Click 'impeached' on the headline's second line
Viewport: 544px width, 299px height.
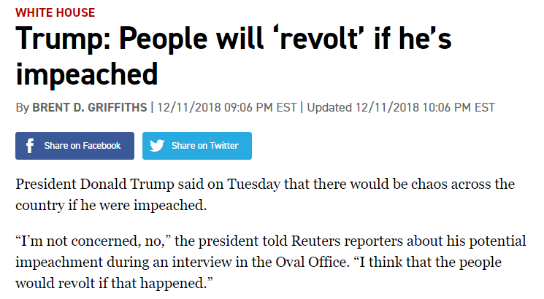pyautogui.click(x=86, y=73)
